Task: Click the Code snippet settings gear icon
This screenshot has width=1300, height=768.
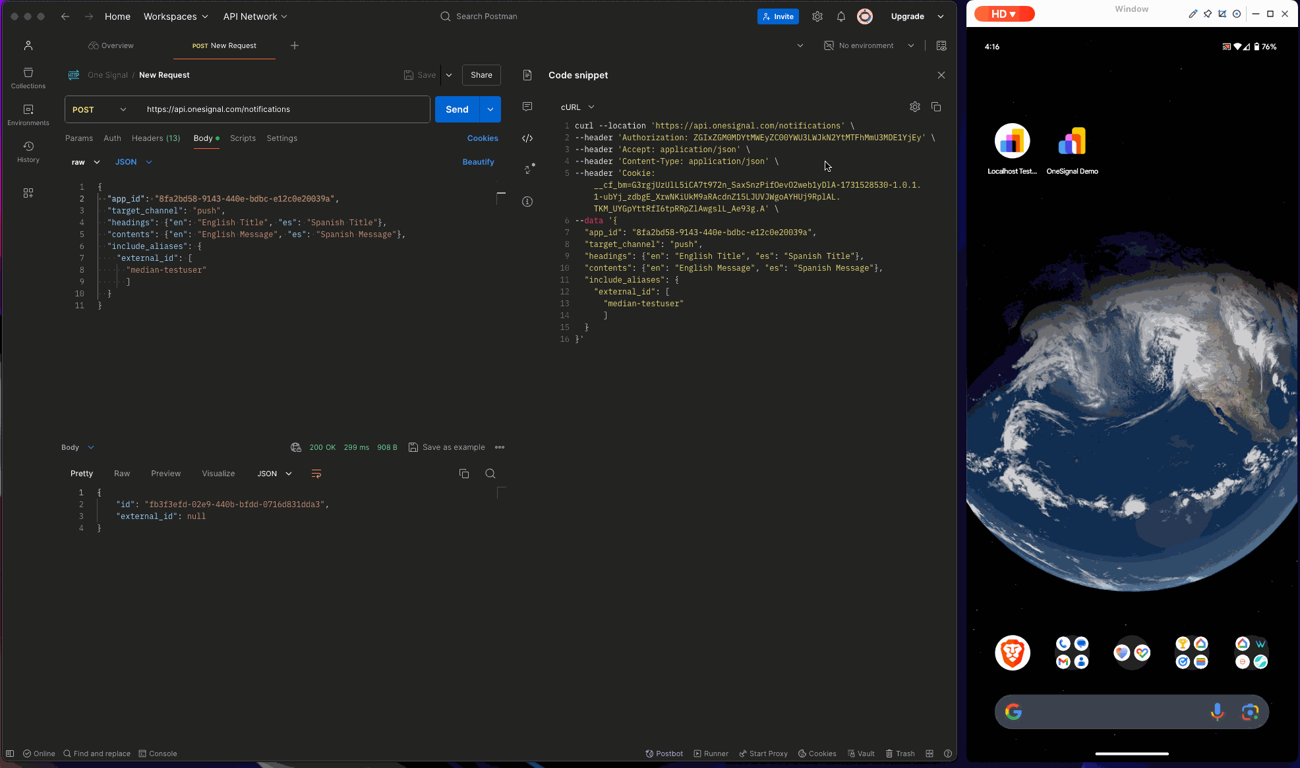Action: 915,107
